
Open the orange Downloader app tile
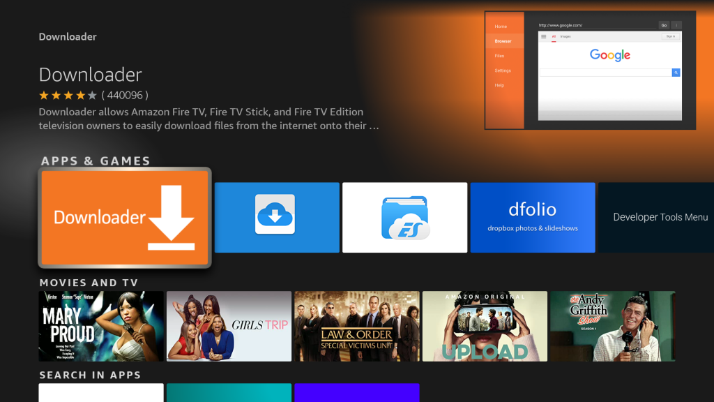(x=125, y=218)
